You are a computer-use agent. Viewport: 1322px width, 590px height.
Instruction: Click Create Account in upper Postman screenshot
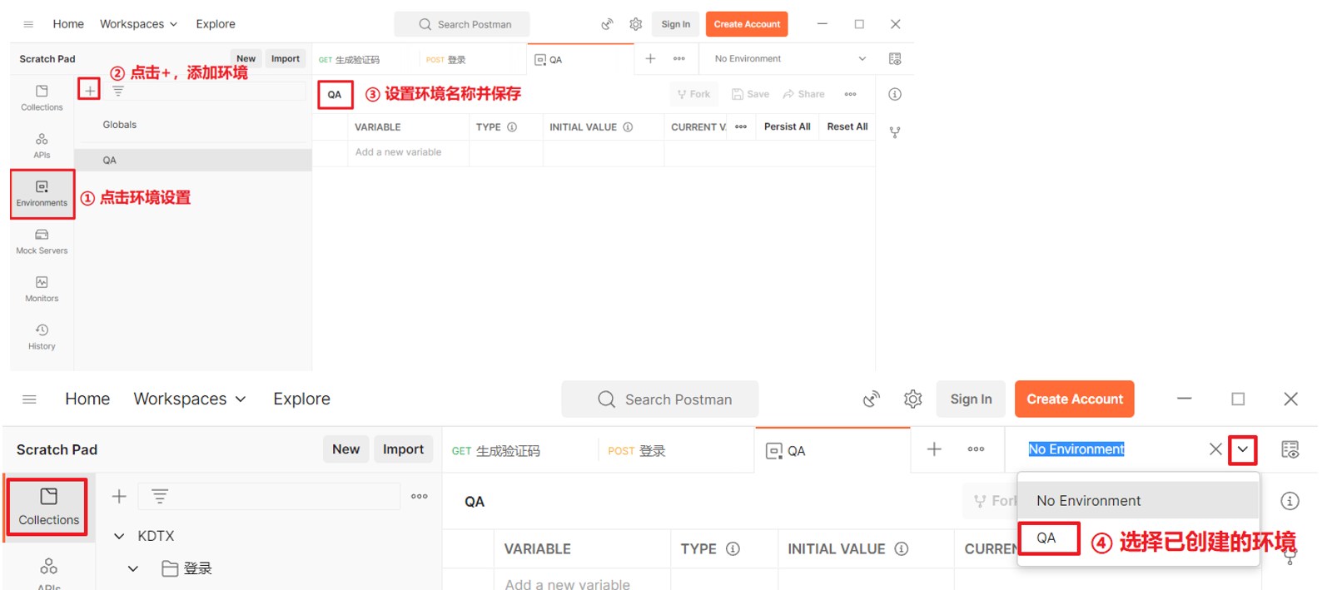[x=747, y=24]
